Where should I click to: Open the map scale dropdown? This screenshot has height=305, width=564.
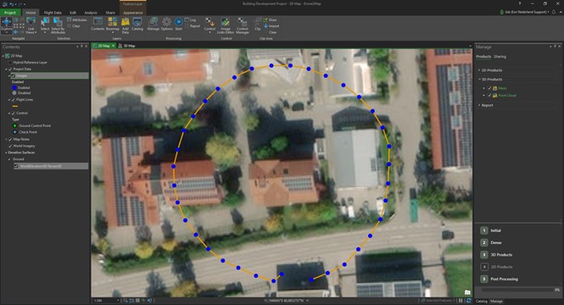pyautogui.click(x=118, y=300)
